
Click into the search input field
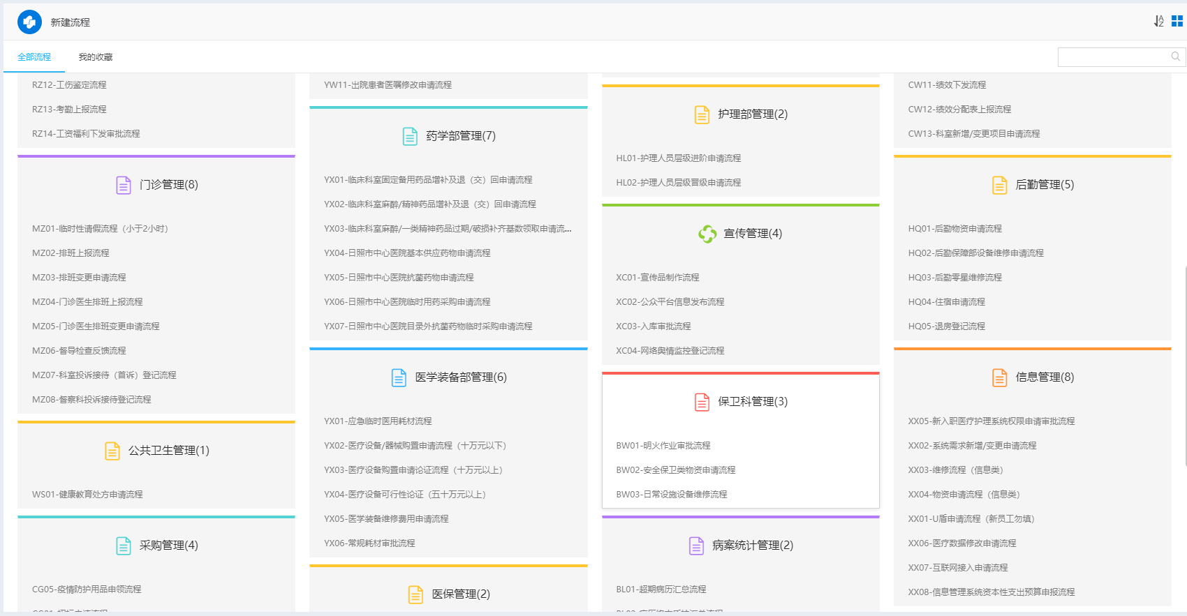tap(1114, 57)
